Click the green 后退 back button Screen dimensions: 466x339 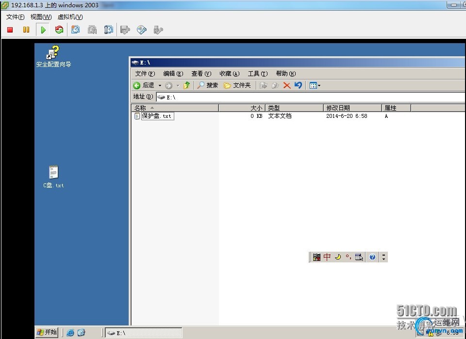coord(144,85)
